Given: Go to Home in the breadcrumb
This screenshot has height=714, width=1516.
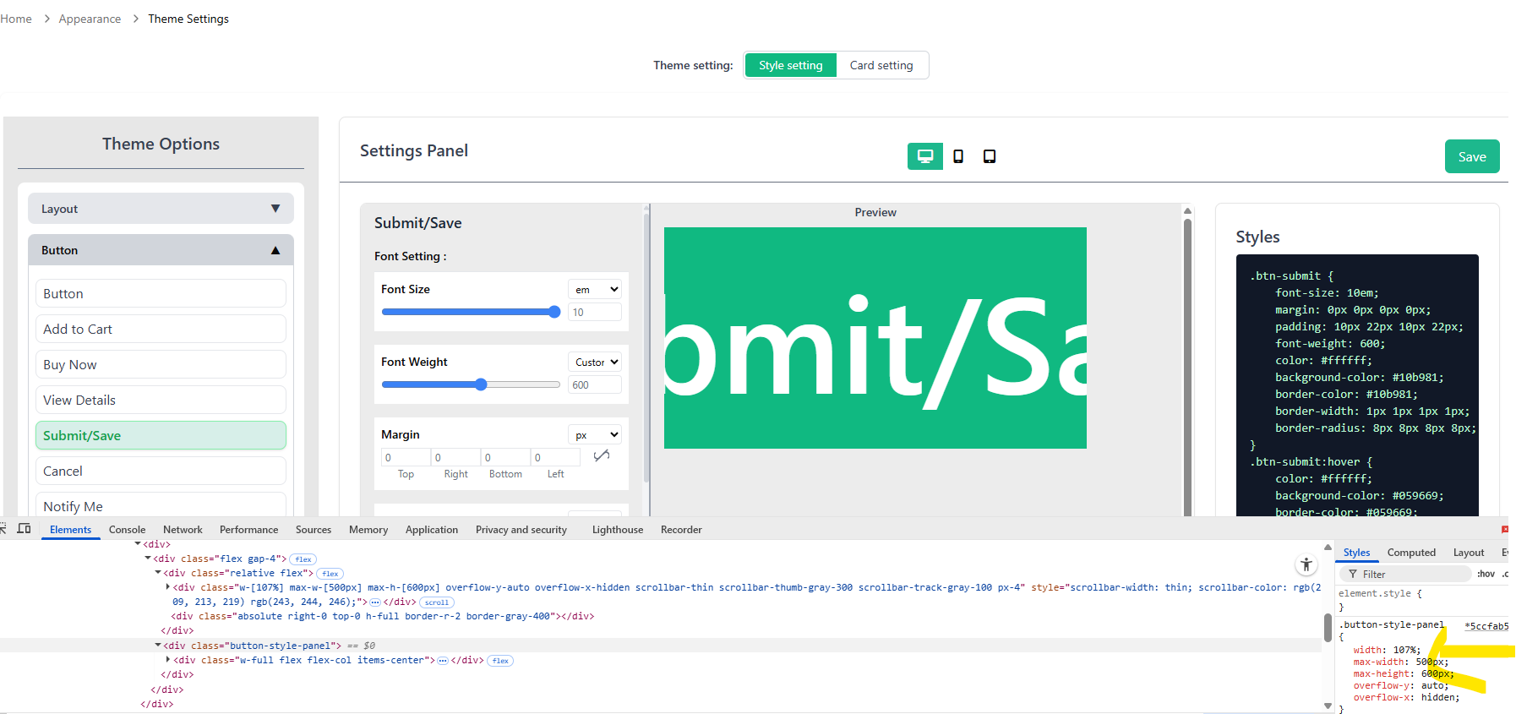Looking at the screenshot, I should [x=16, y=19].
